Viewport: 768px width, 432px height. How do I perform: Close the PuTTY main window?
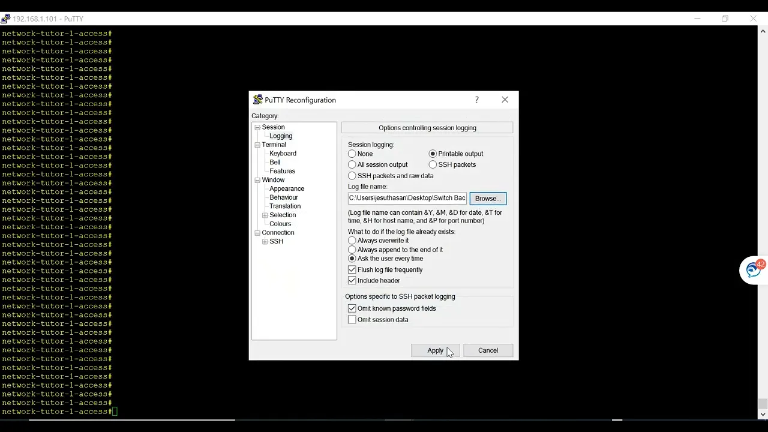pyautogui.click(x=754, y=19)
